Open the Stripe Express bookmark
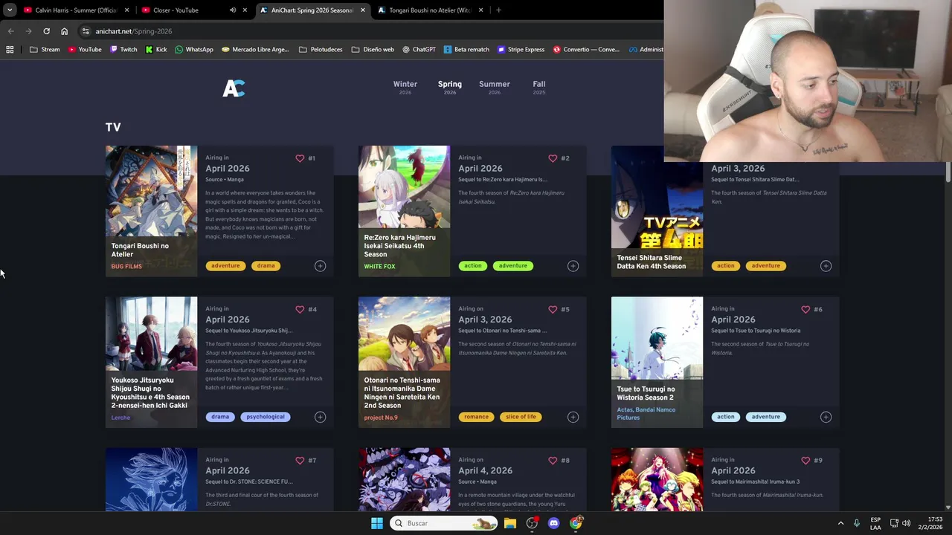The width and height of the screenshot is (952, 535). (x=521, y=50)
